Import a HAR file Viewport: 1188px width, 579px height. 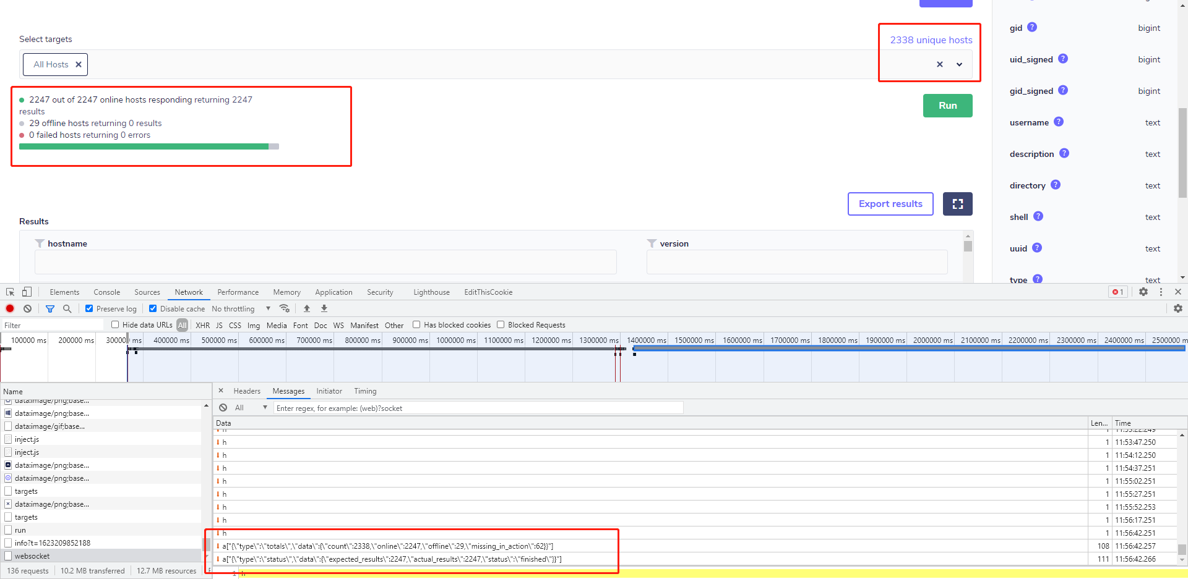coord(307,308)
